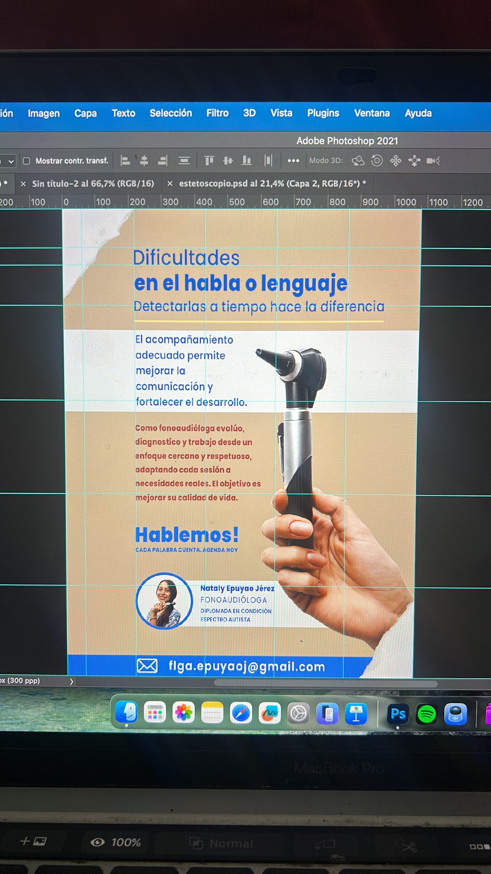The image size is (491, 874).
Task: Click the 3D pan (drag) icon
Action: coord(396,160)
